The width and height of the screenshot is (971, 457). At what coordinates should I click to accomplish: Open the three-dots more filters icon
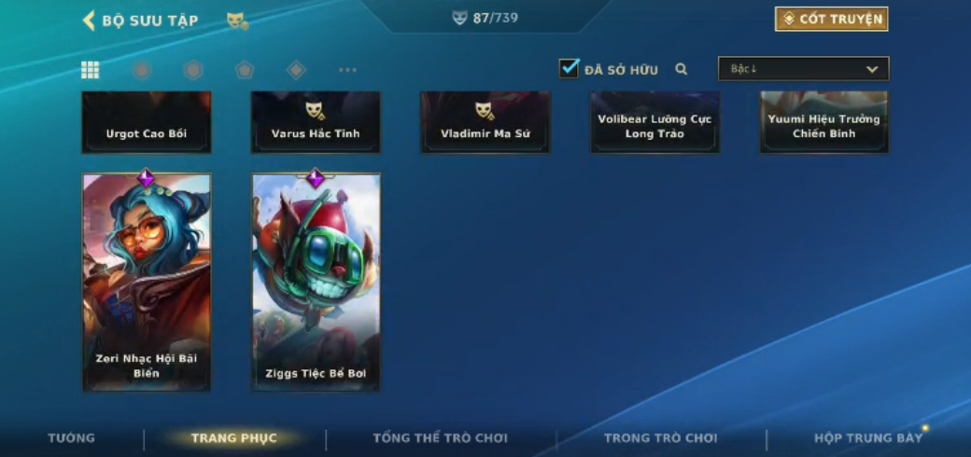pyautogui.click(x=347, y=70)
